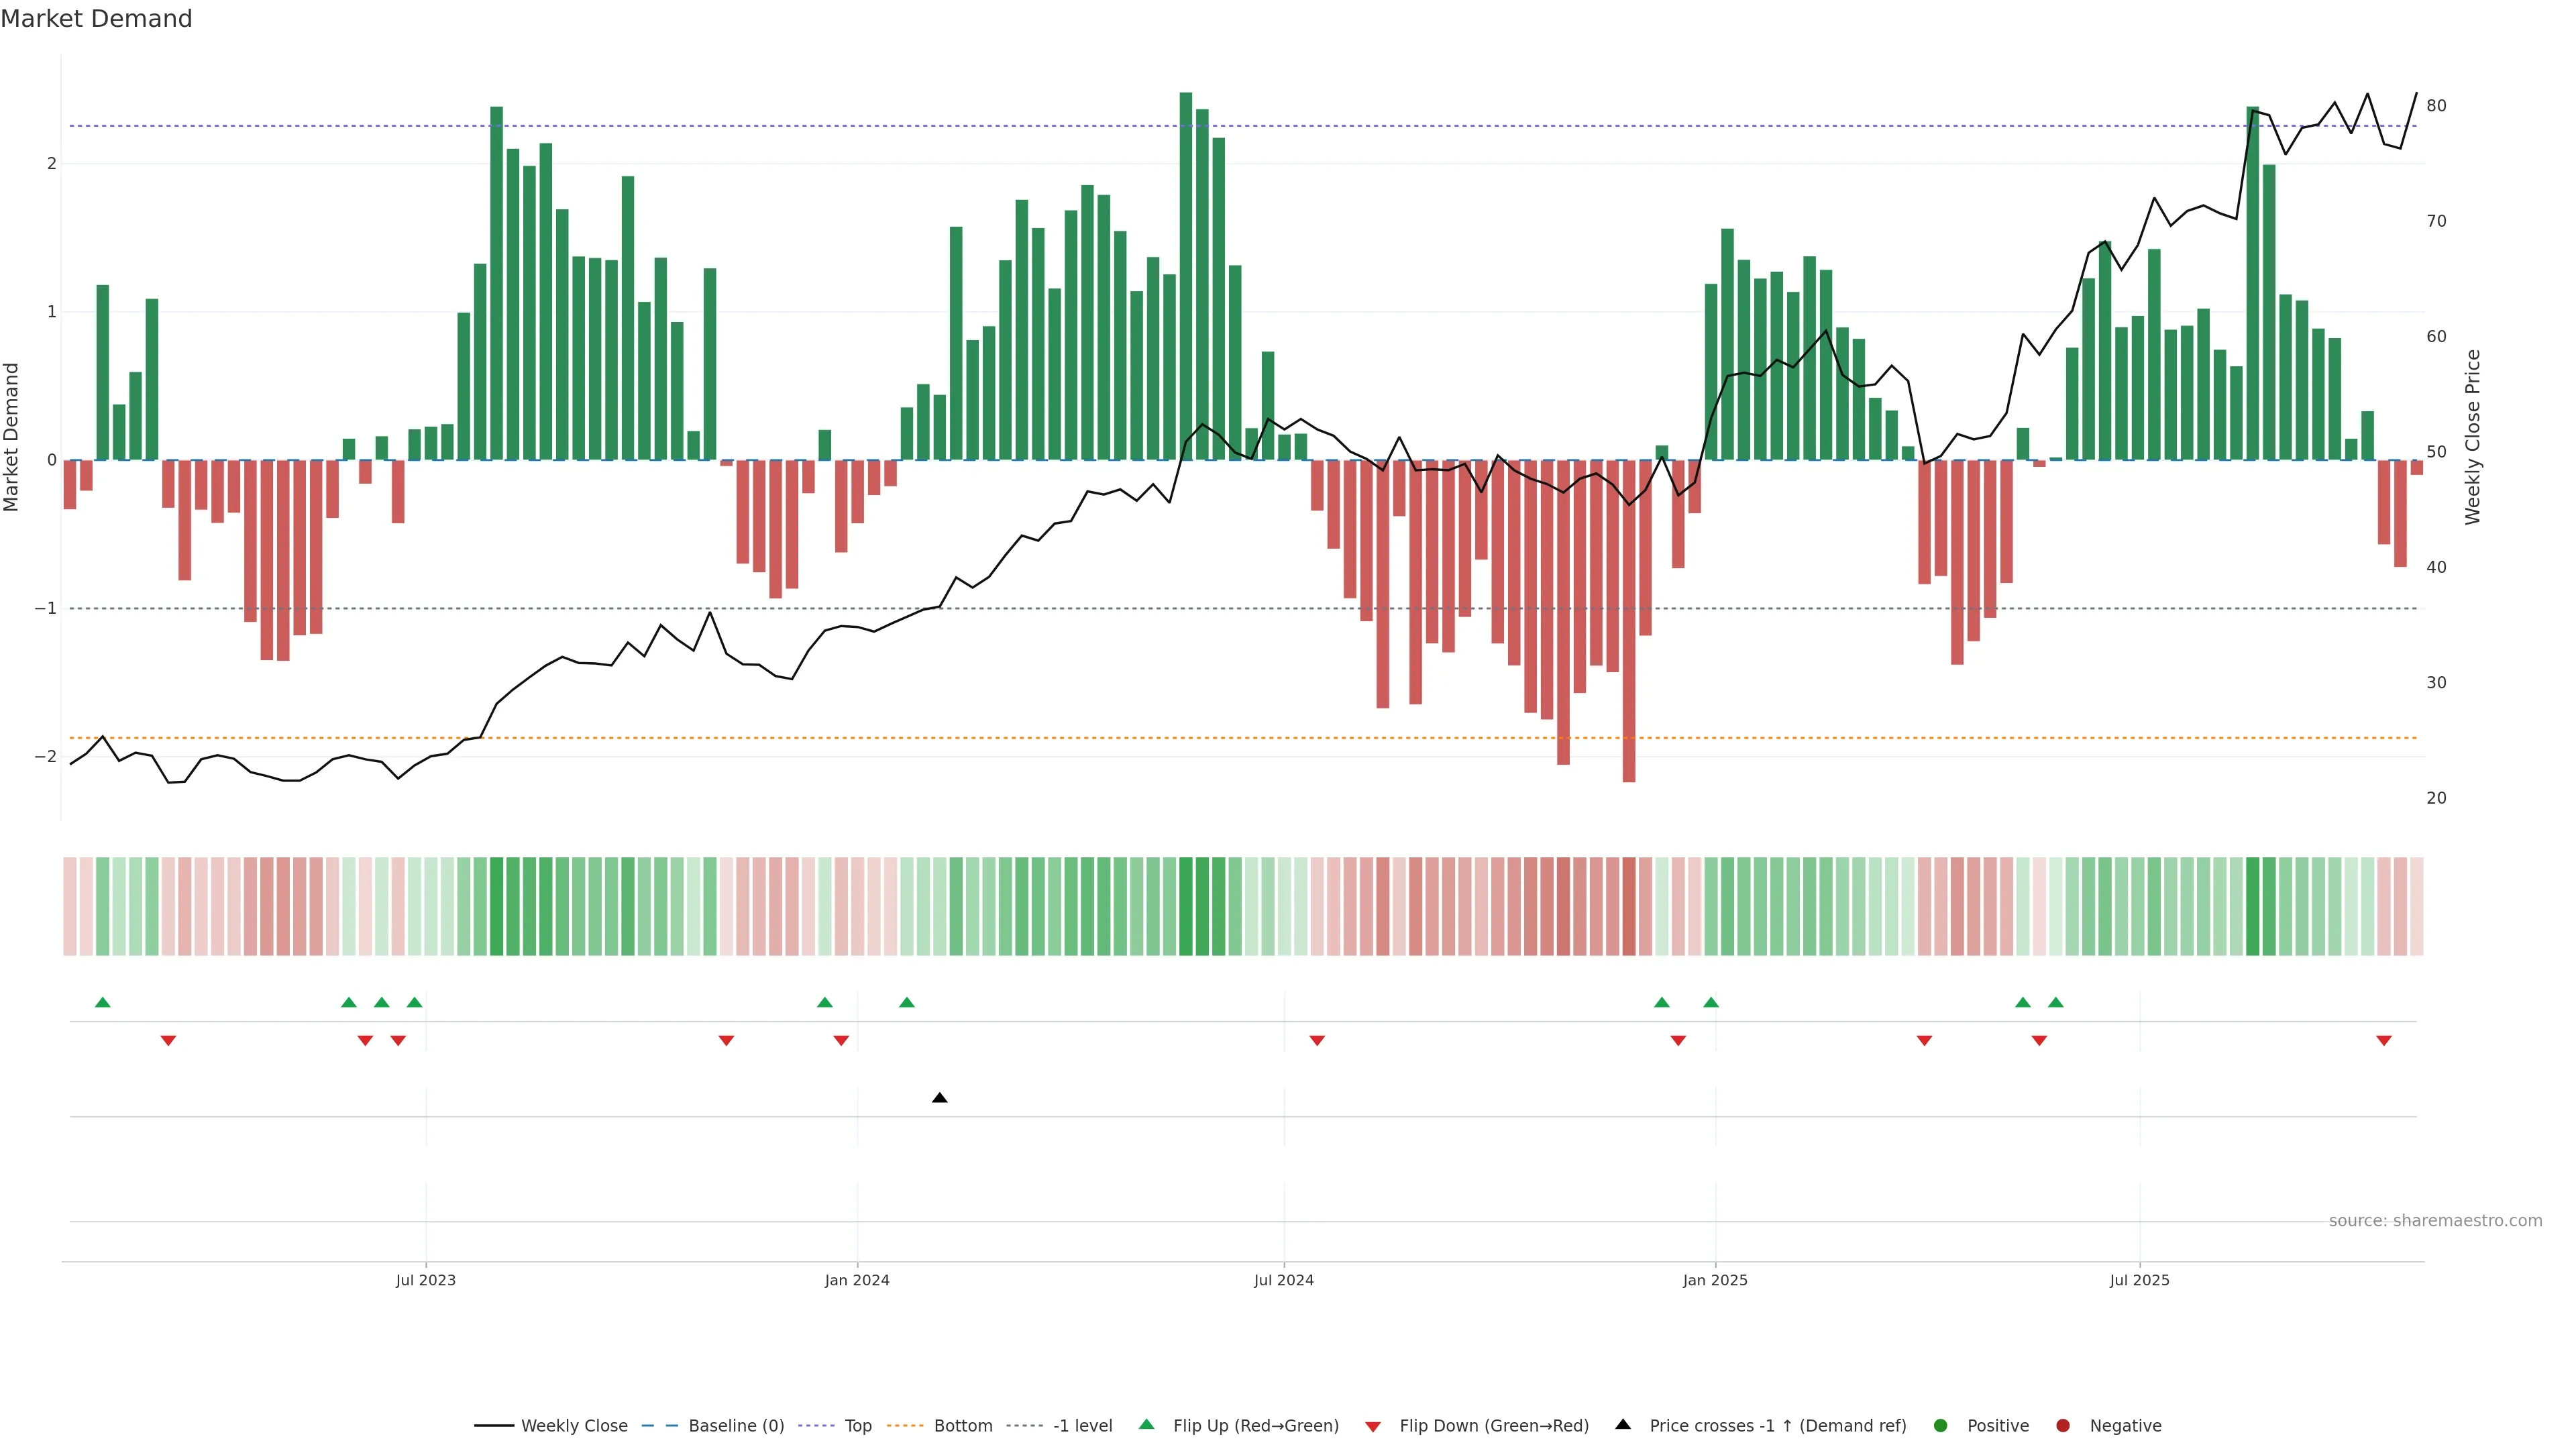This screenshot has width=2576, height=1449.
Task: Click the first red flip-down marker on the left
Action: pyautogui.click(x=168, y=1041)
